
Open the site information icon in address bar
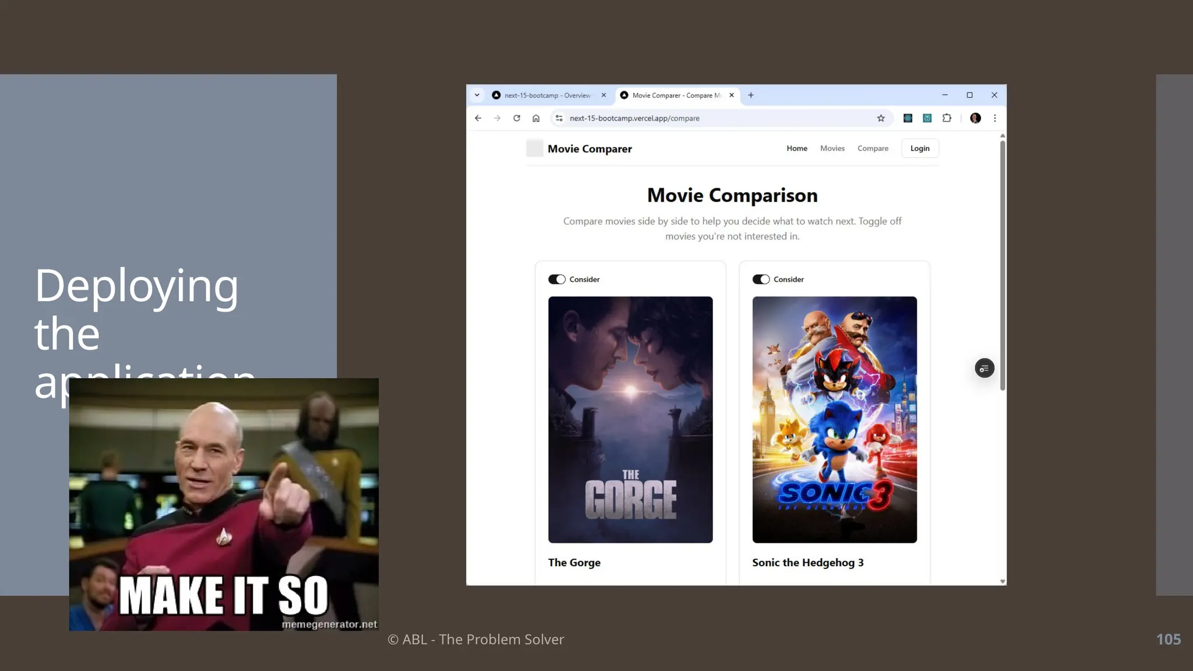click(559, 118)
